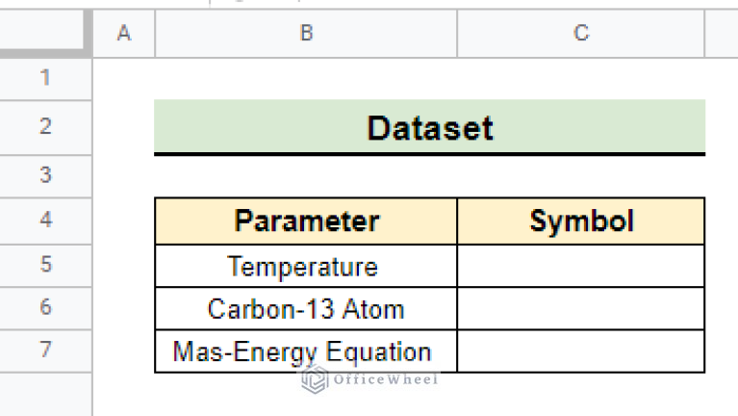Select row 6 header

pyautogui.click(x=45, y=308)
